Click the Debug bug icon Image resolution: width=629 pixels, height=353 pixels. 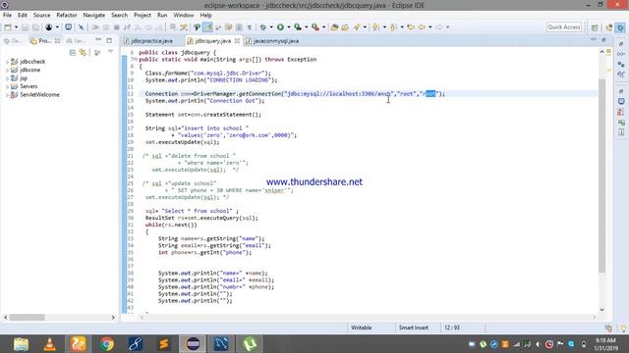[263, 27]
